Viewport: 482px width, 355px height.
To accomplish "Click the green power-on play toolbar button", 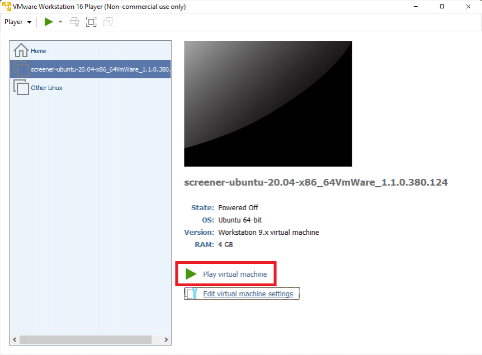I will pos(49,22).
